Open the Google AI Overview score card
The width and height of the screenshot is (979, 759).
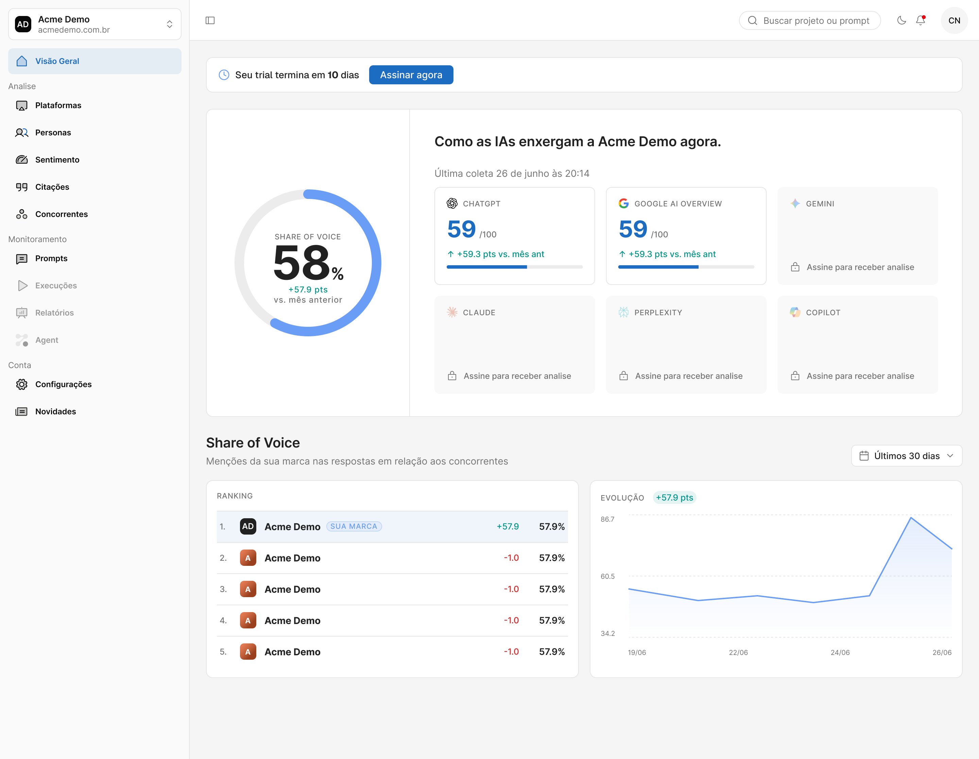(x=686, y=236)
